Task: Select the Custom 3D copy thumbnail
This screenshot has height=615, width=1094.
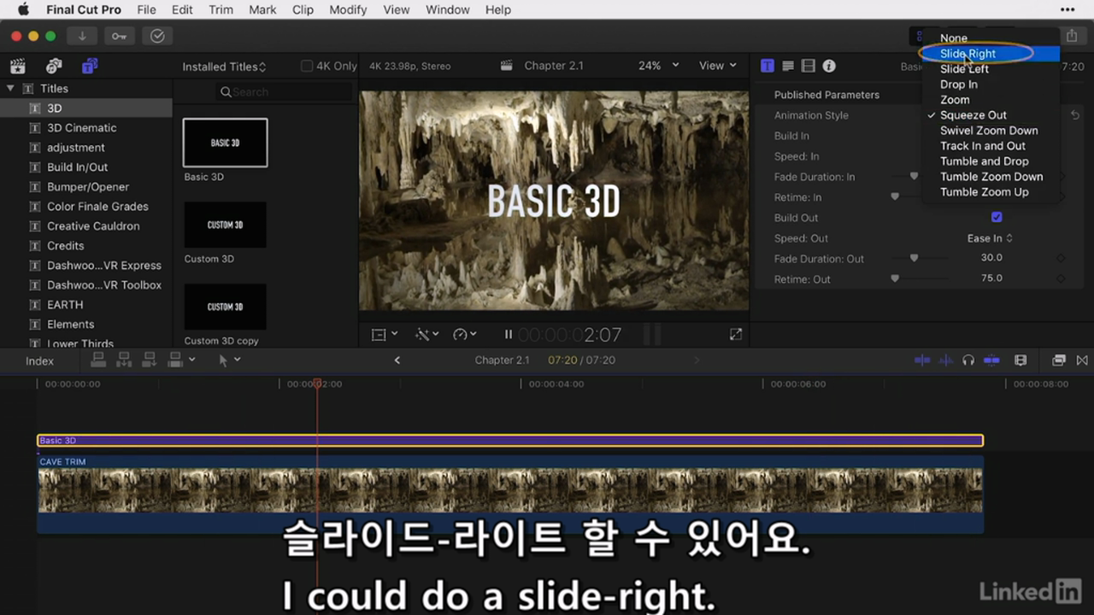Action: coord(225,307)
